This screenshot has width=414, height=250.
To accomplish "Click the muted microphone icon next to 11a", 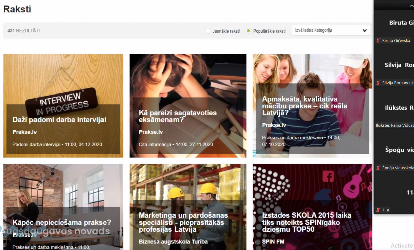I will click(378, 210).
